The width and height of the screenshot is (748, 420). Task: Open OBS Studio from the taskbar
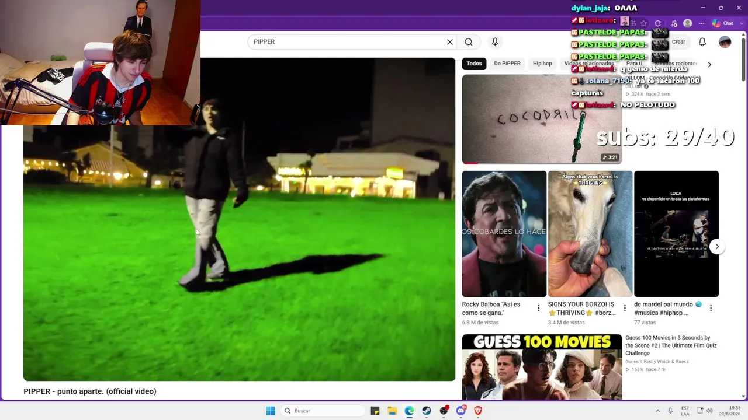[x=444, y=411]
